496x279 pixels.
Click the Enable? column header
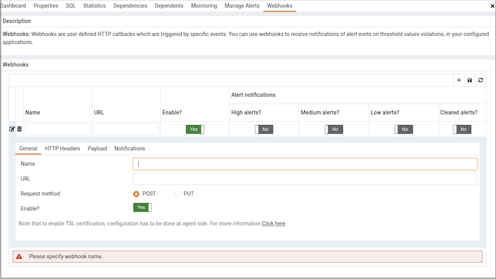[172, 113]
